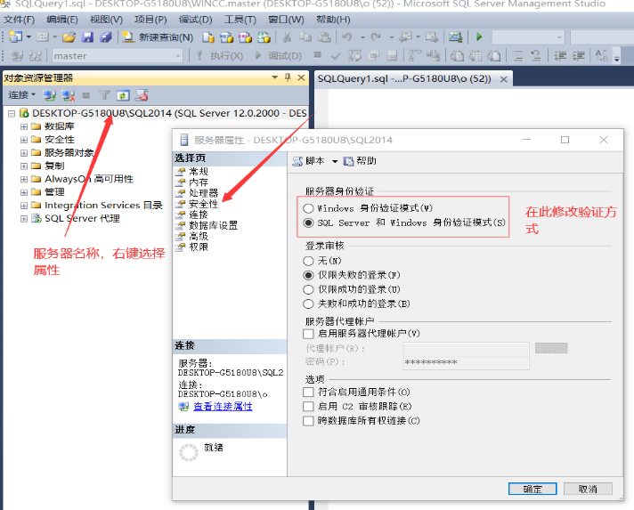Check 跨数据库所有权链接 option
This screenshot has width=634, height=510.
[308, 421]
